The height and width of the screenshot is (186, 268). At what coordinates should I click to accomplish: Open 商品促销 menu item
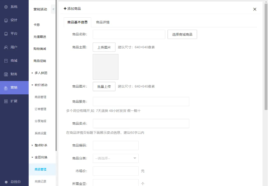pos(40,61)
